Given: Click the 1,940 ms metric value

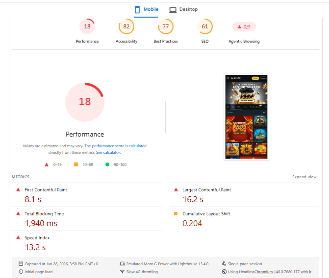Looking at the screenshot, I should (41, 223).
